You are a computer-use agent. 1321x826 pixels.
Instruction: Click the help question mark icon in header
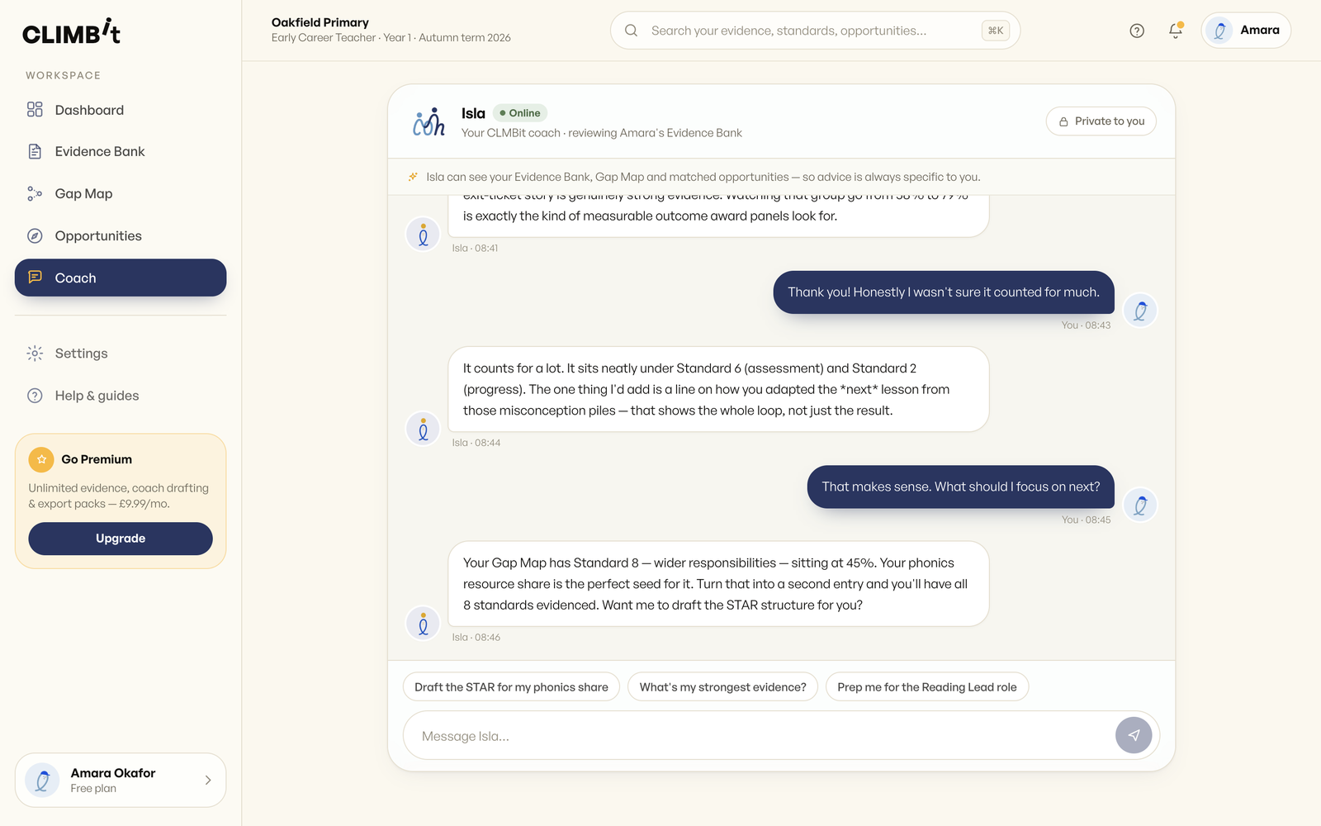pos(1137,31)
